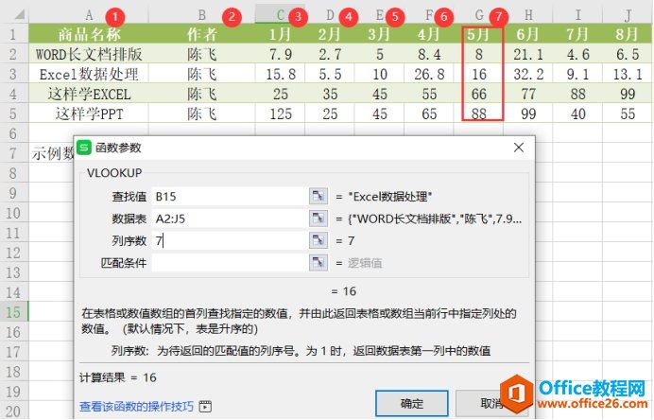The height and width of the screenshot is (420, 654).
Task: Click range selector icon for 查找值 field
Action: pos(318,196)
